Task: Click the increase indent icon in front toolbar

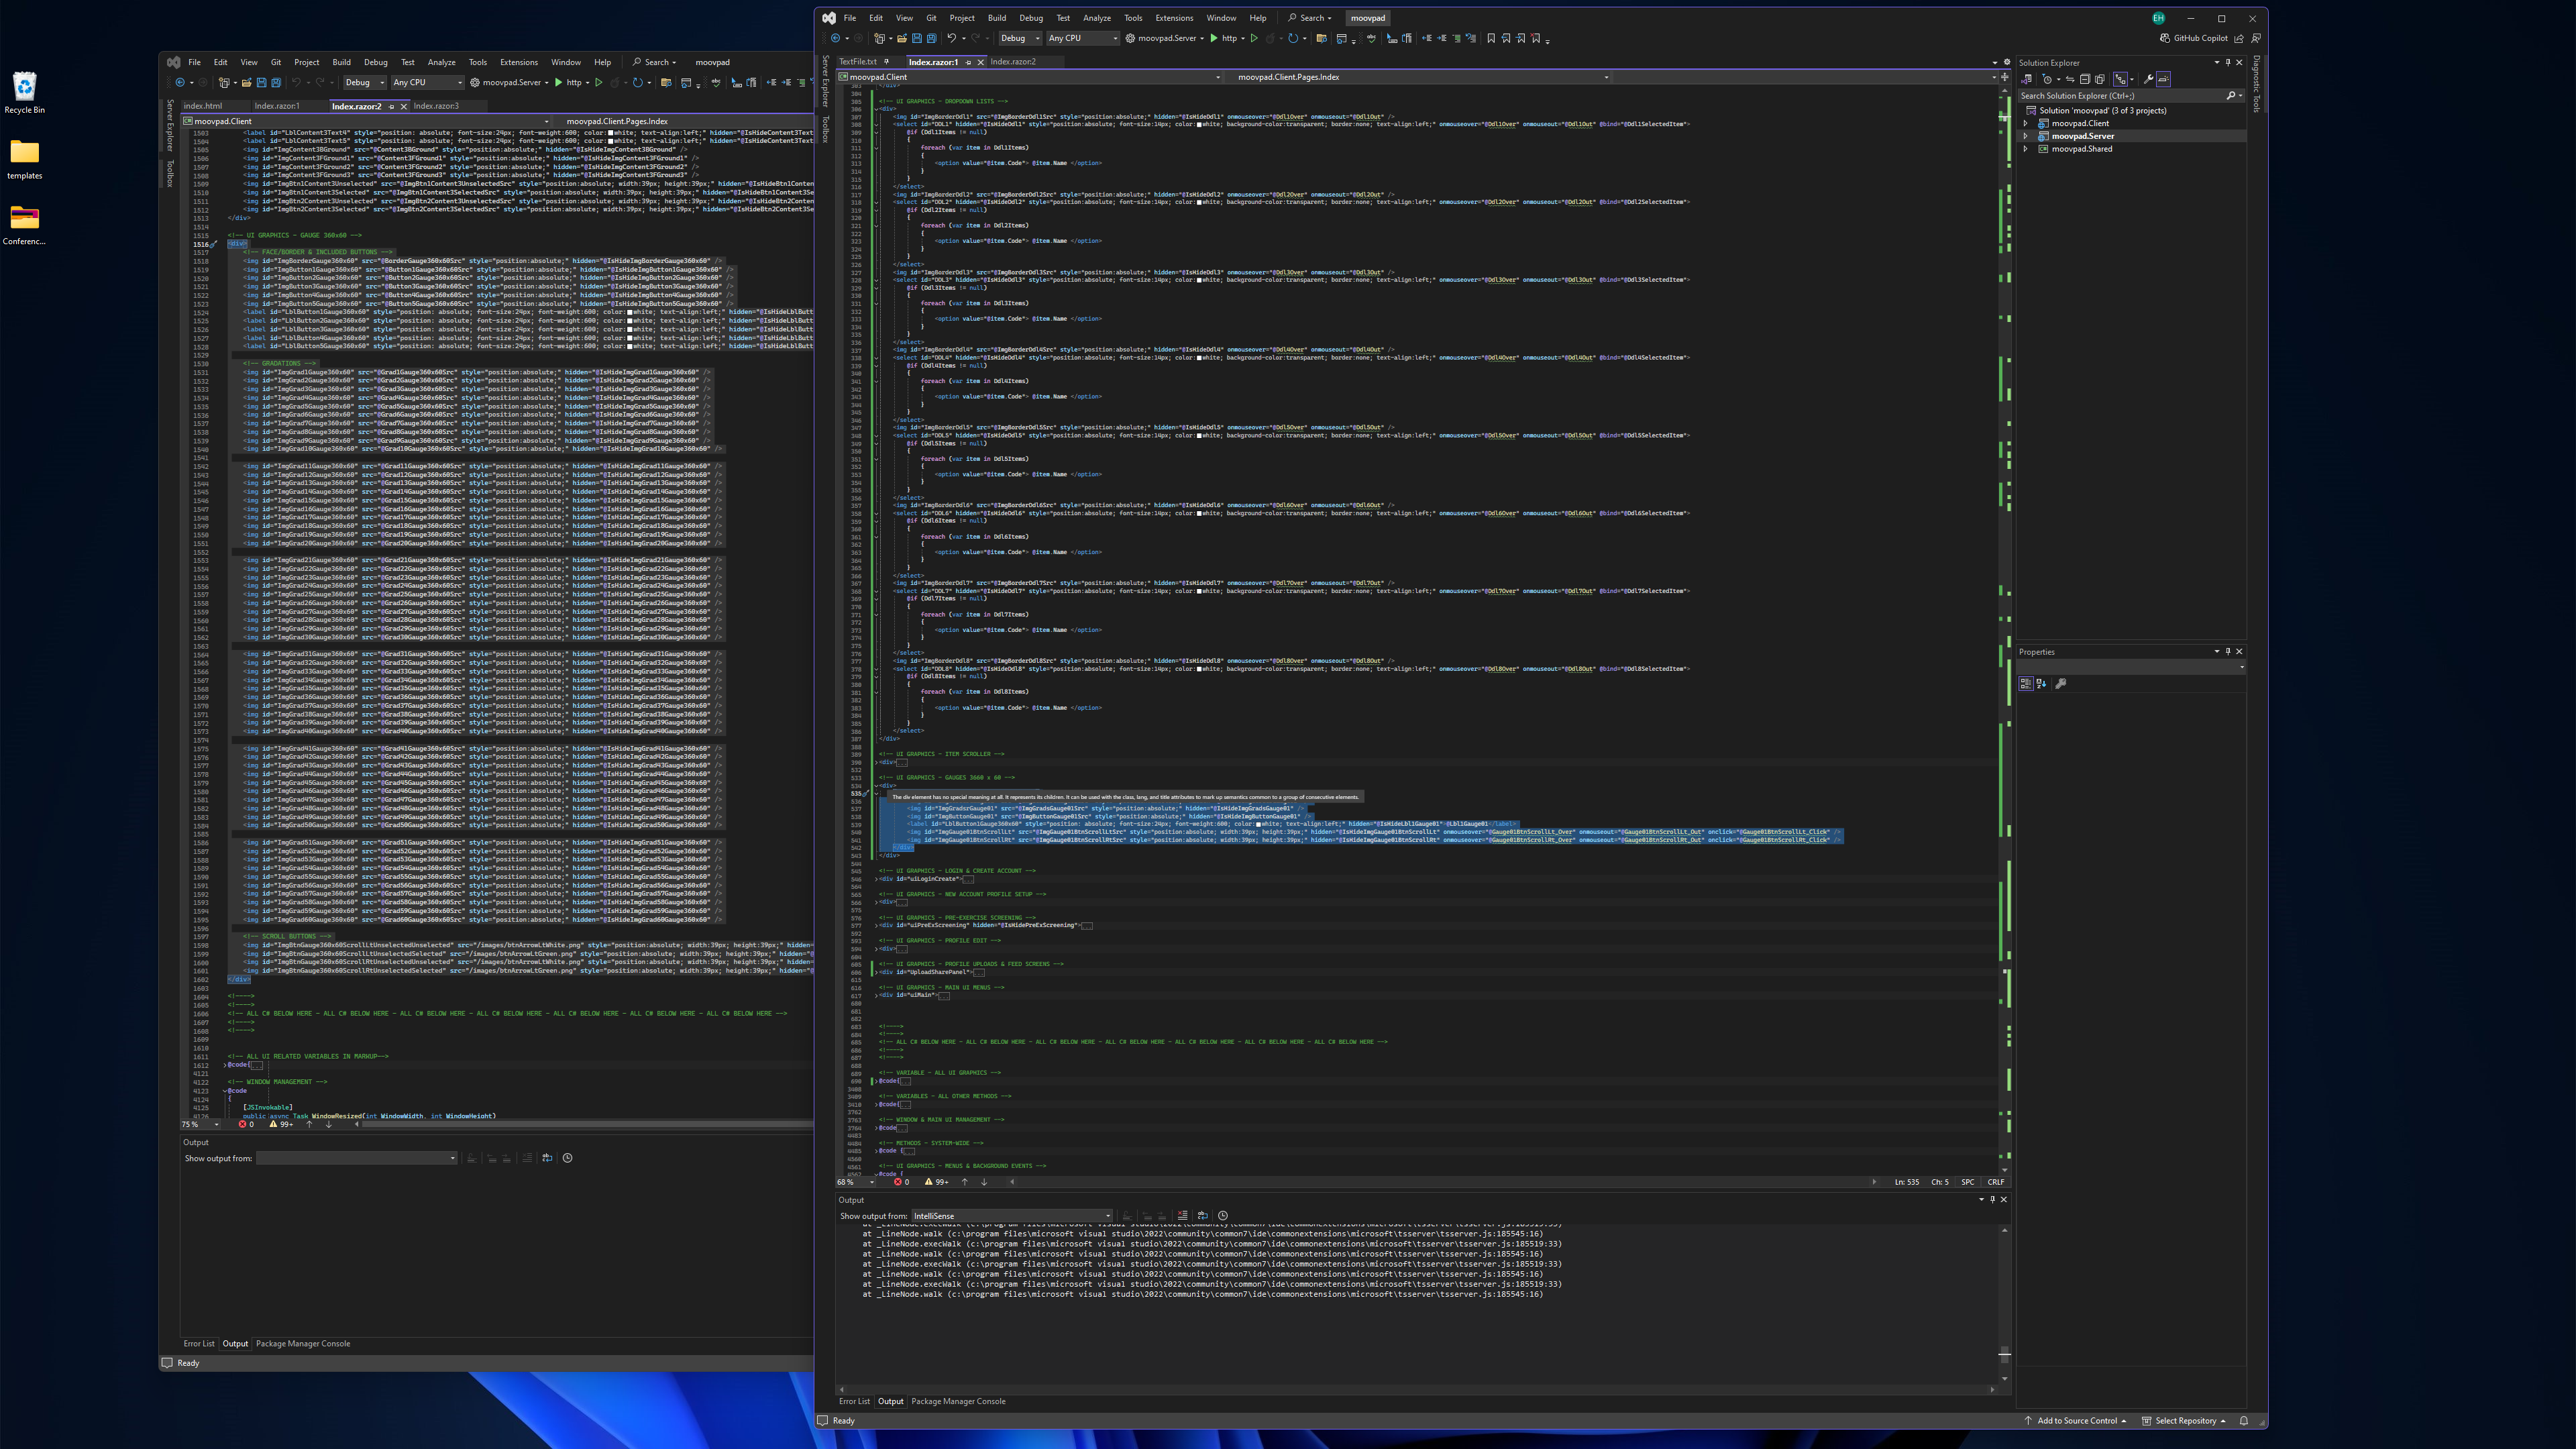Action: pyautogui.click(x=1442, y=38)
